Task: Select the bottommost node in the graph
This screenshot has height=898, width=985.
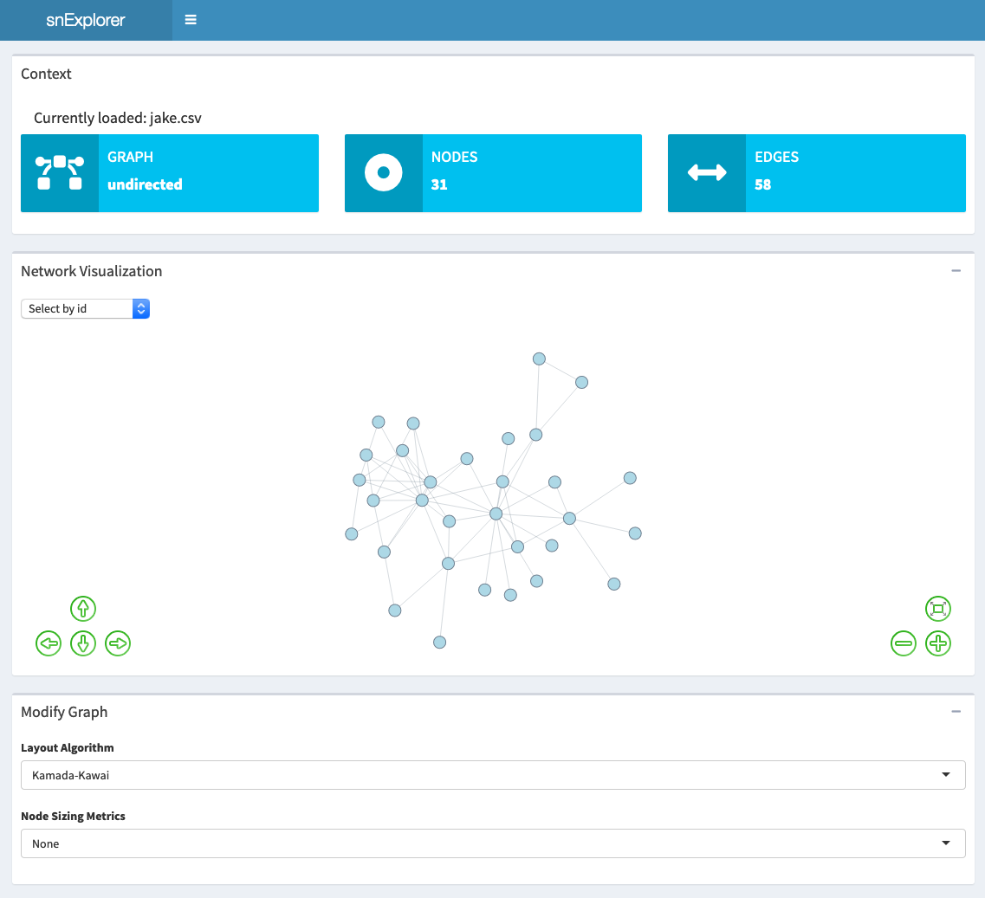Action: point(440,642)
